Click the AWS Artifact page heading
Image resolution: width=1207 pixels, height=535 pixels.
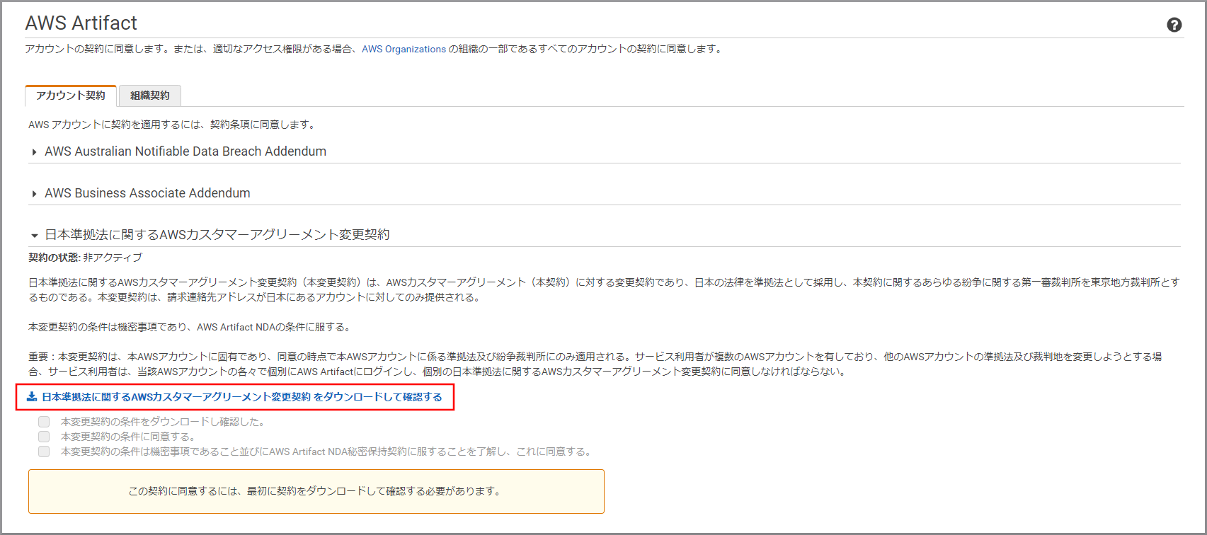pos(81,23)
